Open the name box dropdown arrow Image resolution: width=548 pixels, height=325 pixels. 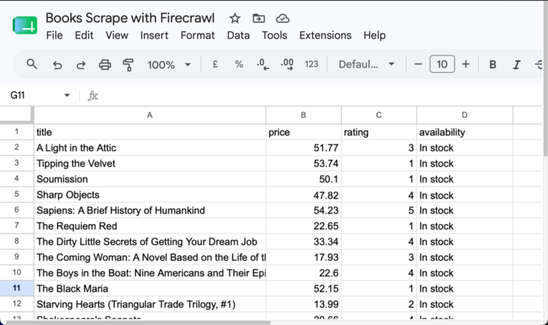[67, 95]
